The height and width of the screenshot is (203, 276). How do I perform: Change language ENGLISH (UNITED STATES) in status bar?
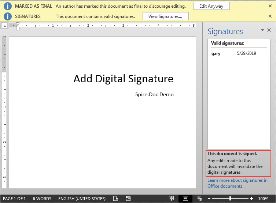(82, 199)
